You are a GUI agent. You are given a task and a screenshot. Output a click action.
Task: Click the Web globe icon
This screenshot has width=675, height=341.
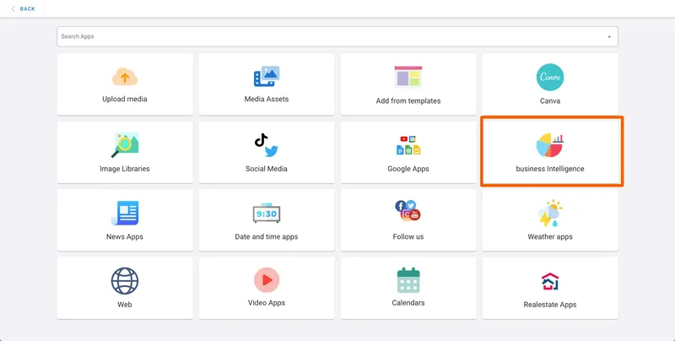[125, 280]
